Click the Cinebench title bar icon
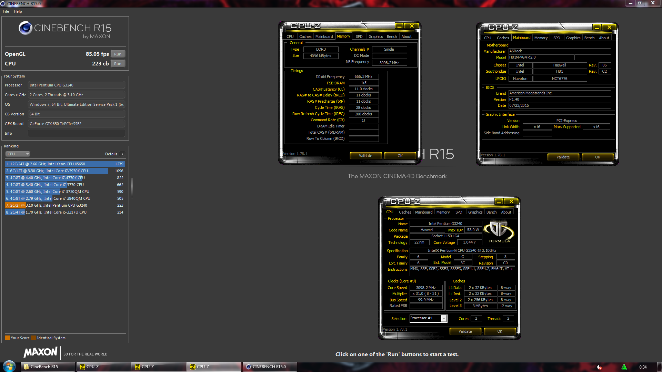This screenshot has width=662, height=372. point(3,3)
